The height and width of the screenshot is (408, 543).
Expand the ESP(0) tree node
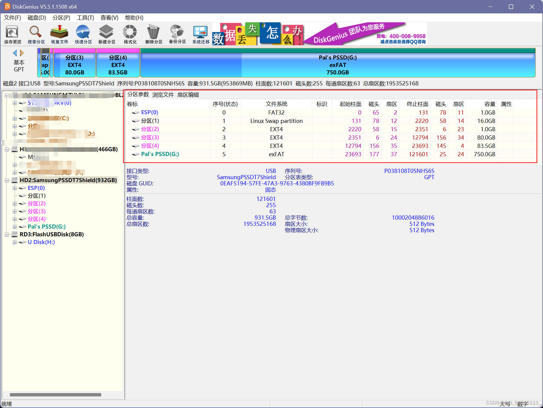pos(15,188)
